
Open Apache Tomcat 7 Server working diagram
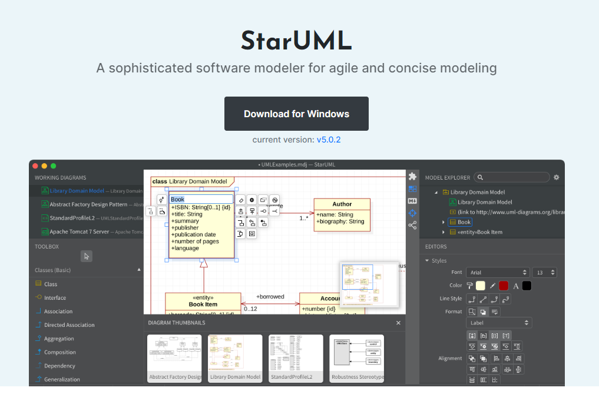click(87, 232)
